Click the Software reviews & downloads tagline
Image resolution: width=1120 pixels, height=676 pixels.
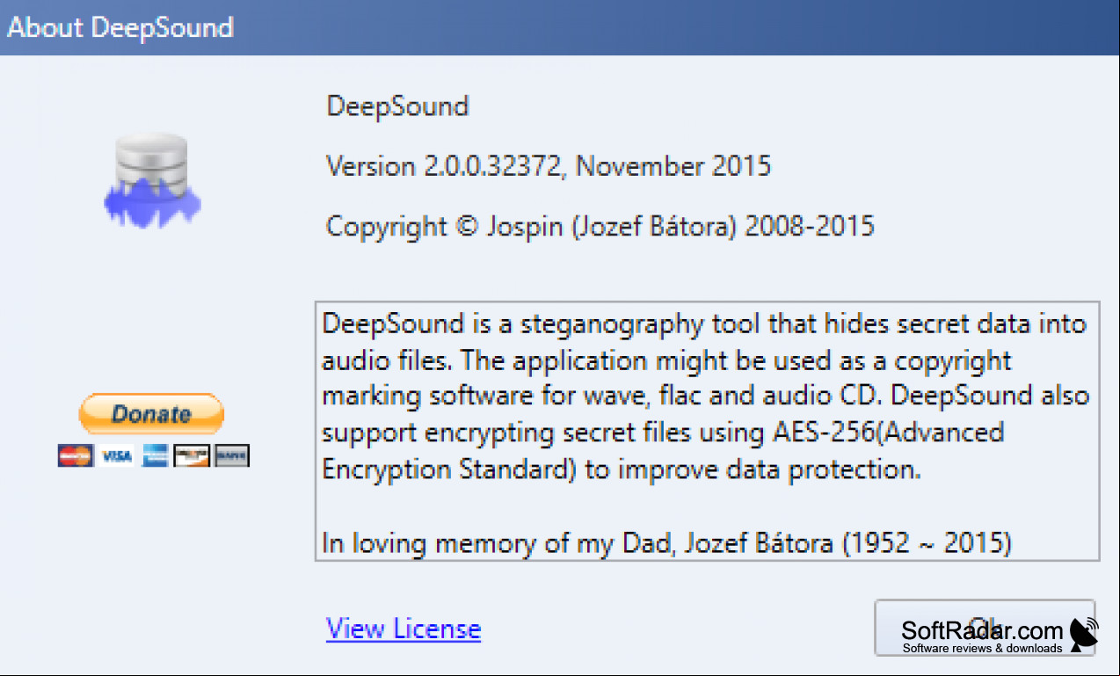tap(982, 649)
